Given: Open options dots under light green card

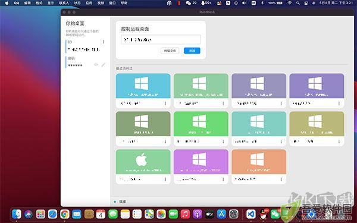Looking at the screenshot, I should pyautogui.click(x=223, y=103).
